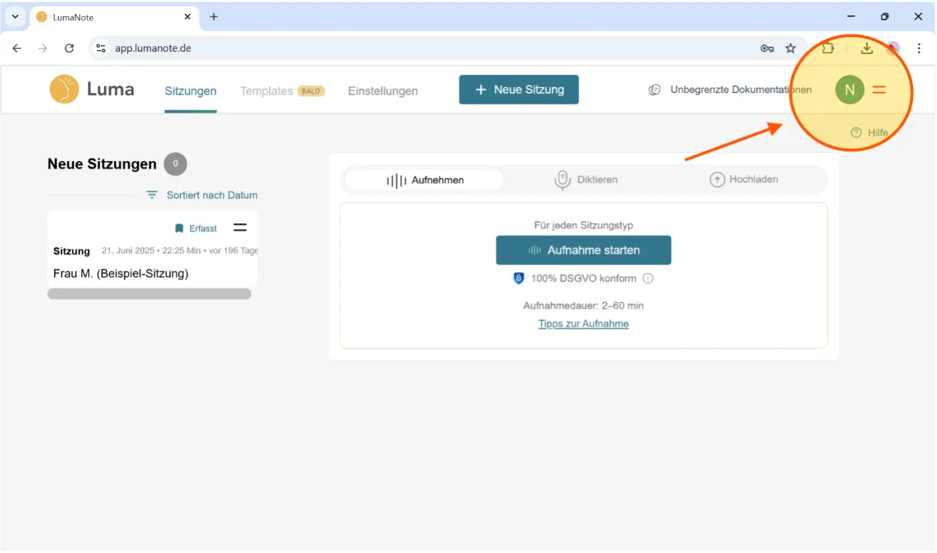937x553 pixels.
Task: Click Chrome's downloads icon
Action: tap(867, 48)
